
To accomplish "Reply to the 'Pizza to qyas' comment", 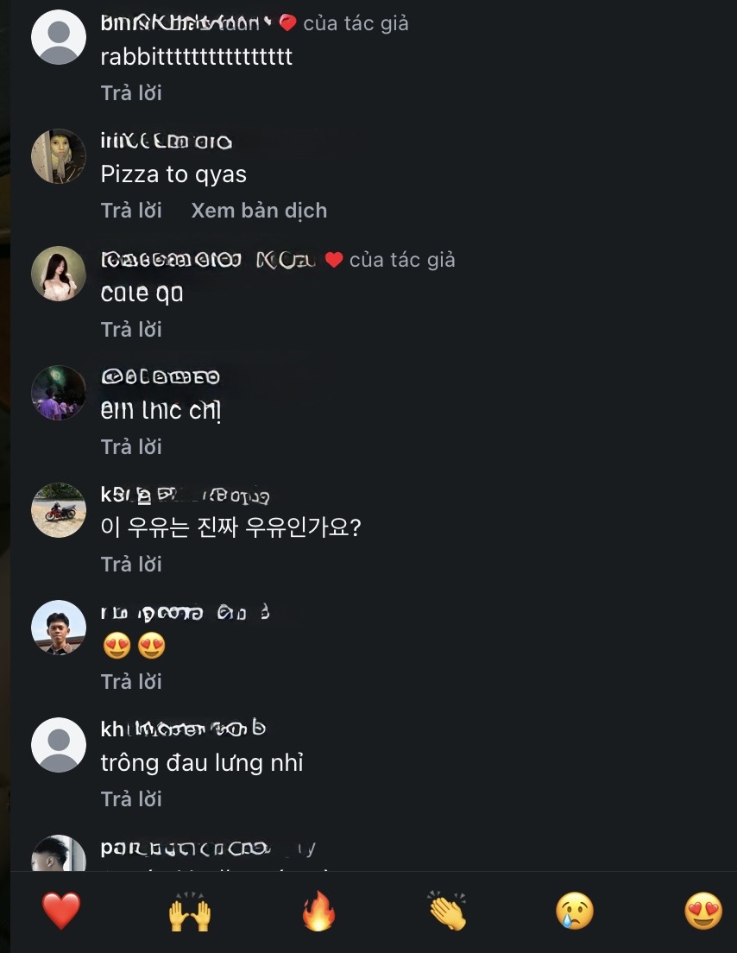I will click(x=131, y=211).
